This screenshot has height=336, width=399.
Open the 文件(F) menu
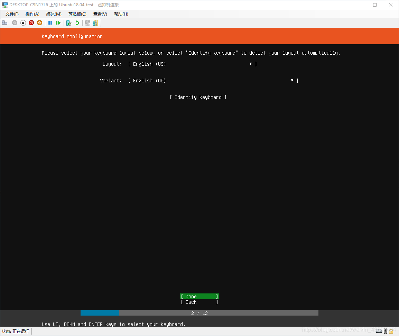coord(12,14)
